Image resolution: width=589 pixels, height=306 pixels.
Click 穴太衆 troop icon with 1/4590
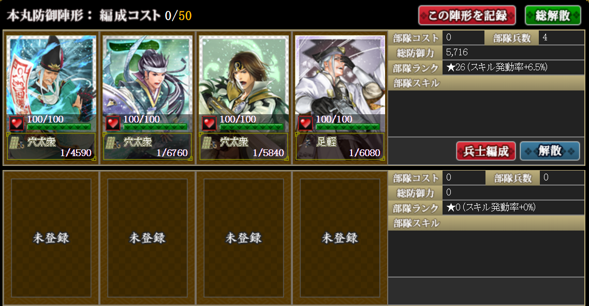tap(17, 143)
